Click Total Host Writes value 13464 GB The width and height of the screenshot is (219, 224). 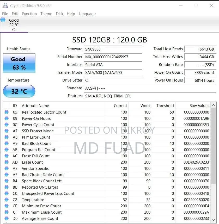(x=200, y=57)
